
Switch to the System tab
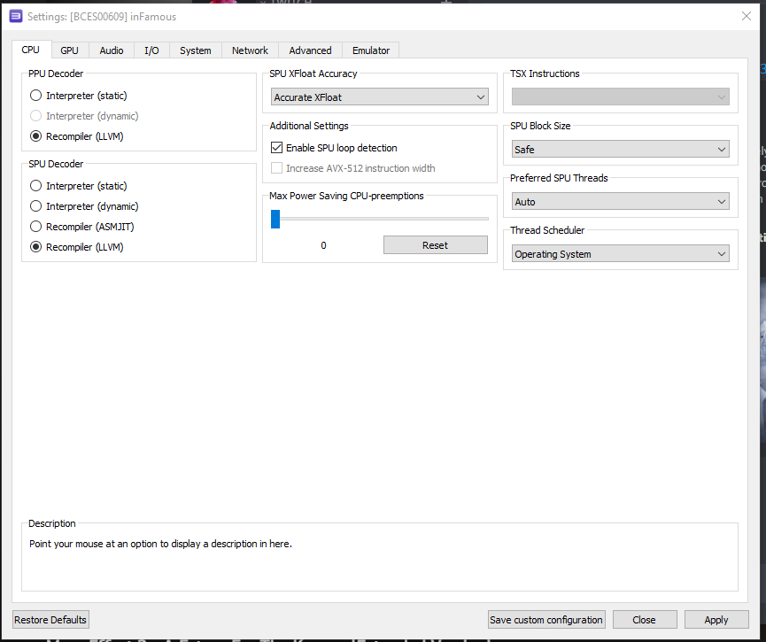tap(196, 50)
